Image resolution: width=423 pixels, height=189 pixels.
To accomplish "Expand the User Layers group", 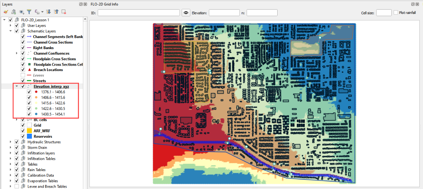I will click(x=11, y=26).
